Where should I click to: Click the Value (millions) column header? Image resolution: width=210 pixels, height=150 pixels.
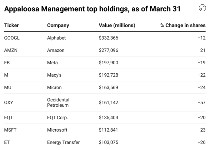[117, 26]
